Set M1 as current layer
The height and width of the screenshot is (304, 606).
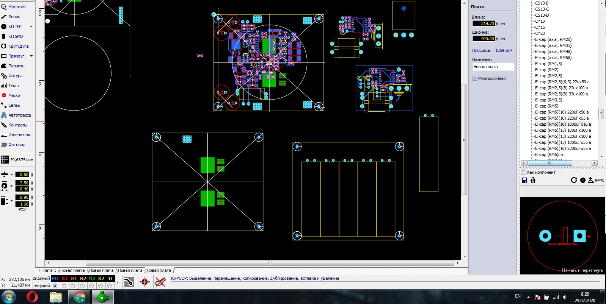tap(55, 286)
